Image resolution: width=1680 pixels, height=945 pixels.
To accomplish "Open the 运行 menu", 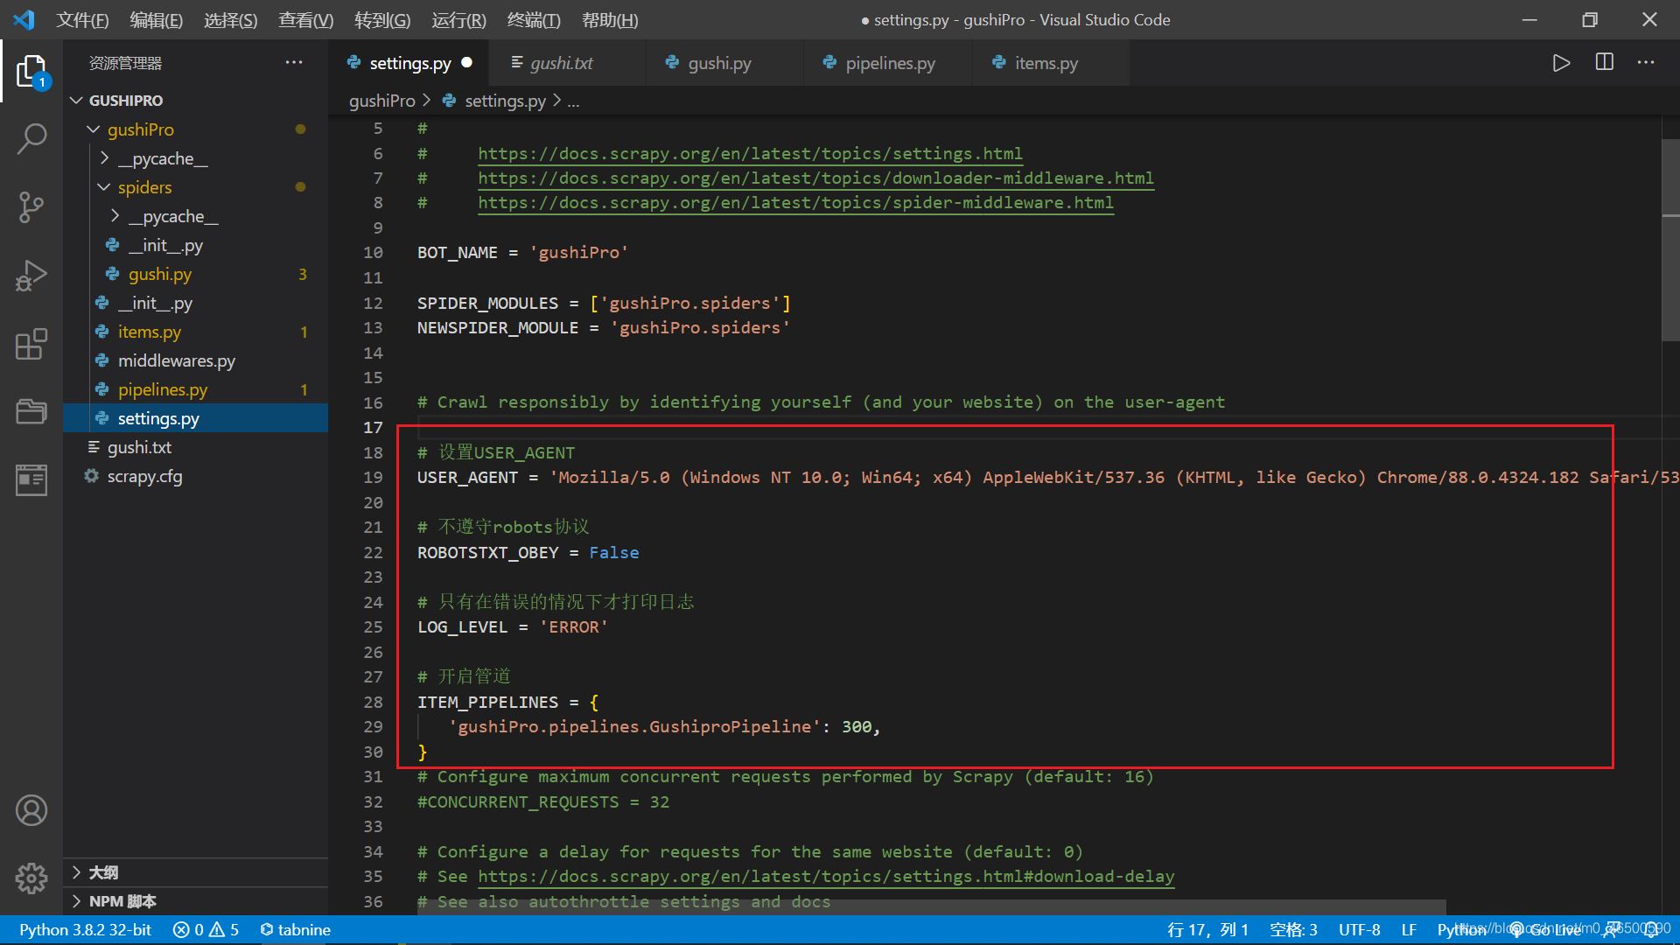I will 458,19.
